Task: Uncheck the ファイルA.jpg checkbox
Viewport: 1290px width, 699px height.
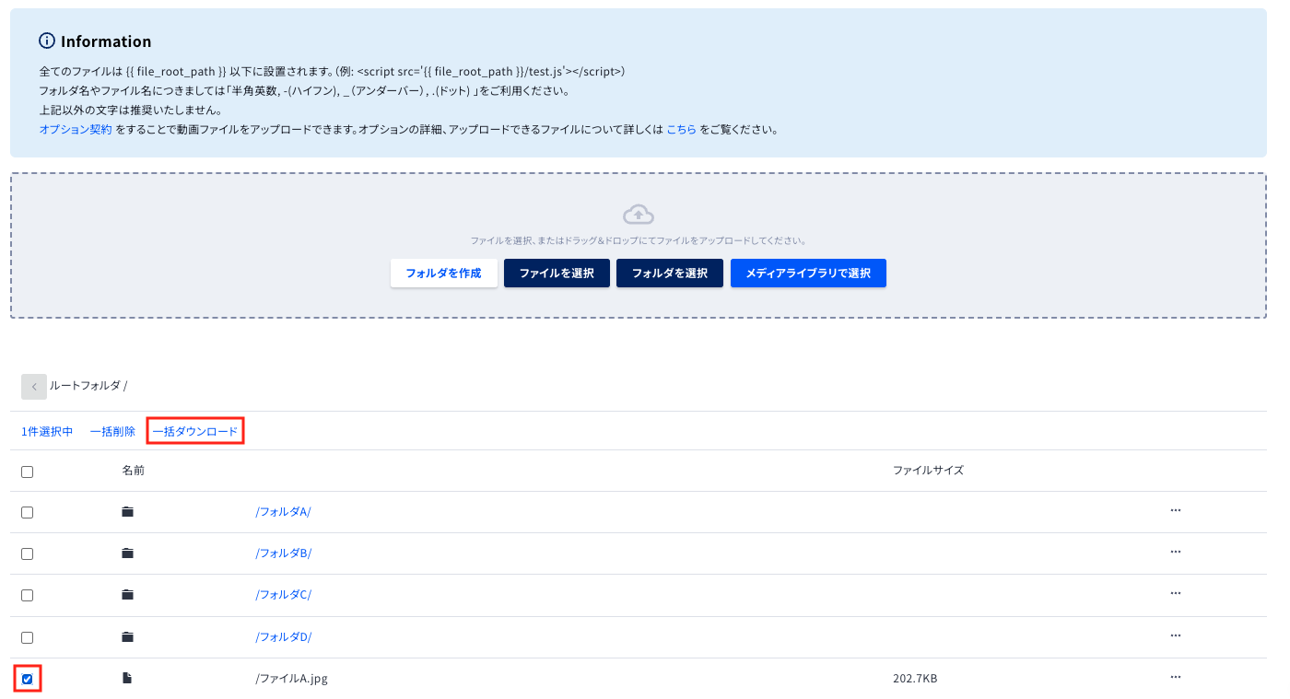Action: click(27, 680)
